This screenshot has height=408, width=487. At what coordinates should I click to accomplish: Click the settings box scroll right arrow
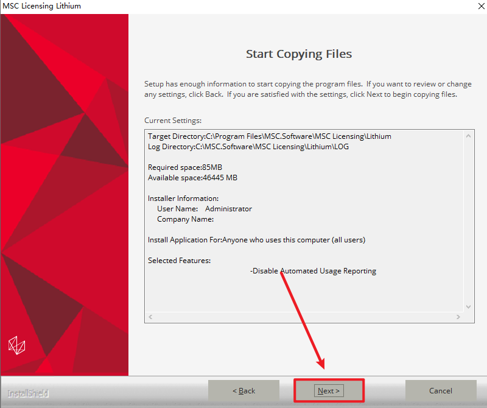click(457, 317)
